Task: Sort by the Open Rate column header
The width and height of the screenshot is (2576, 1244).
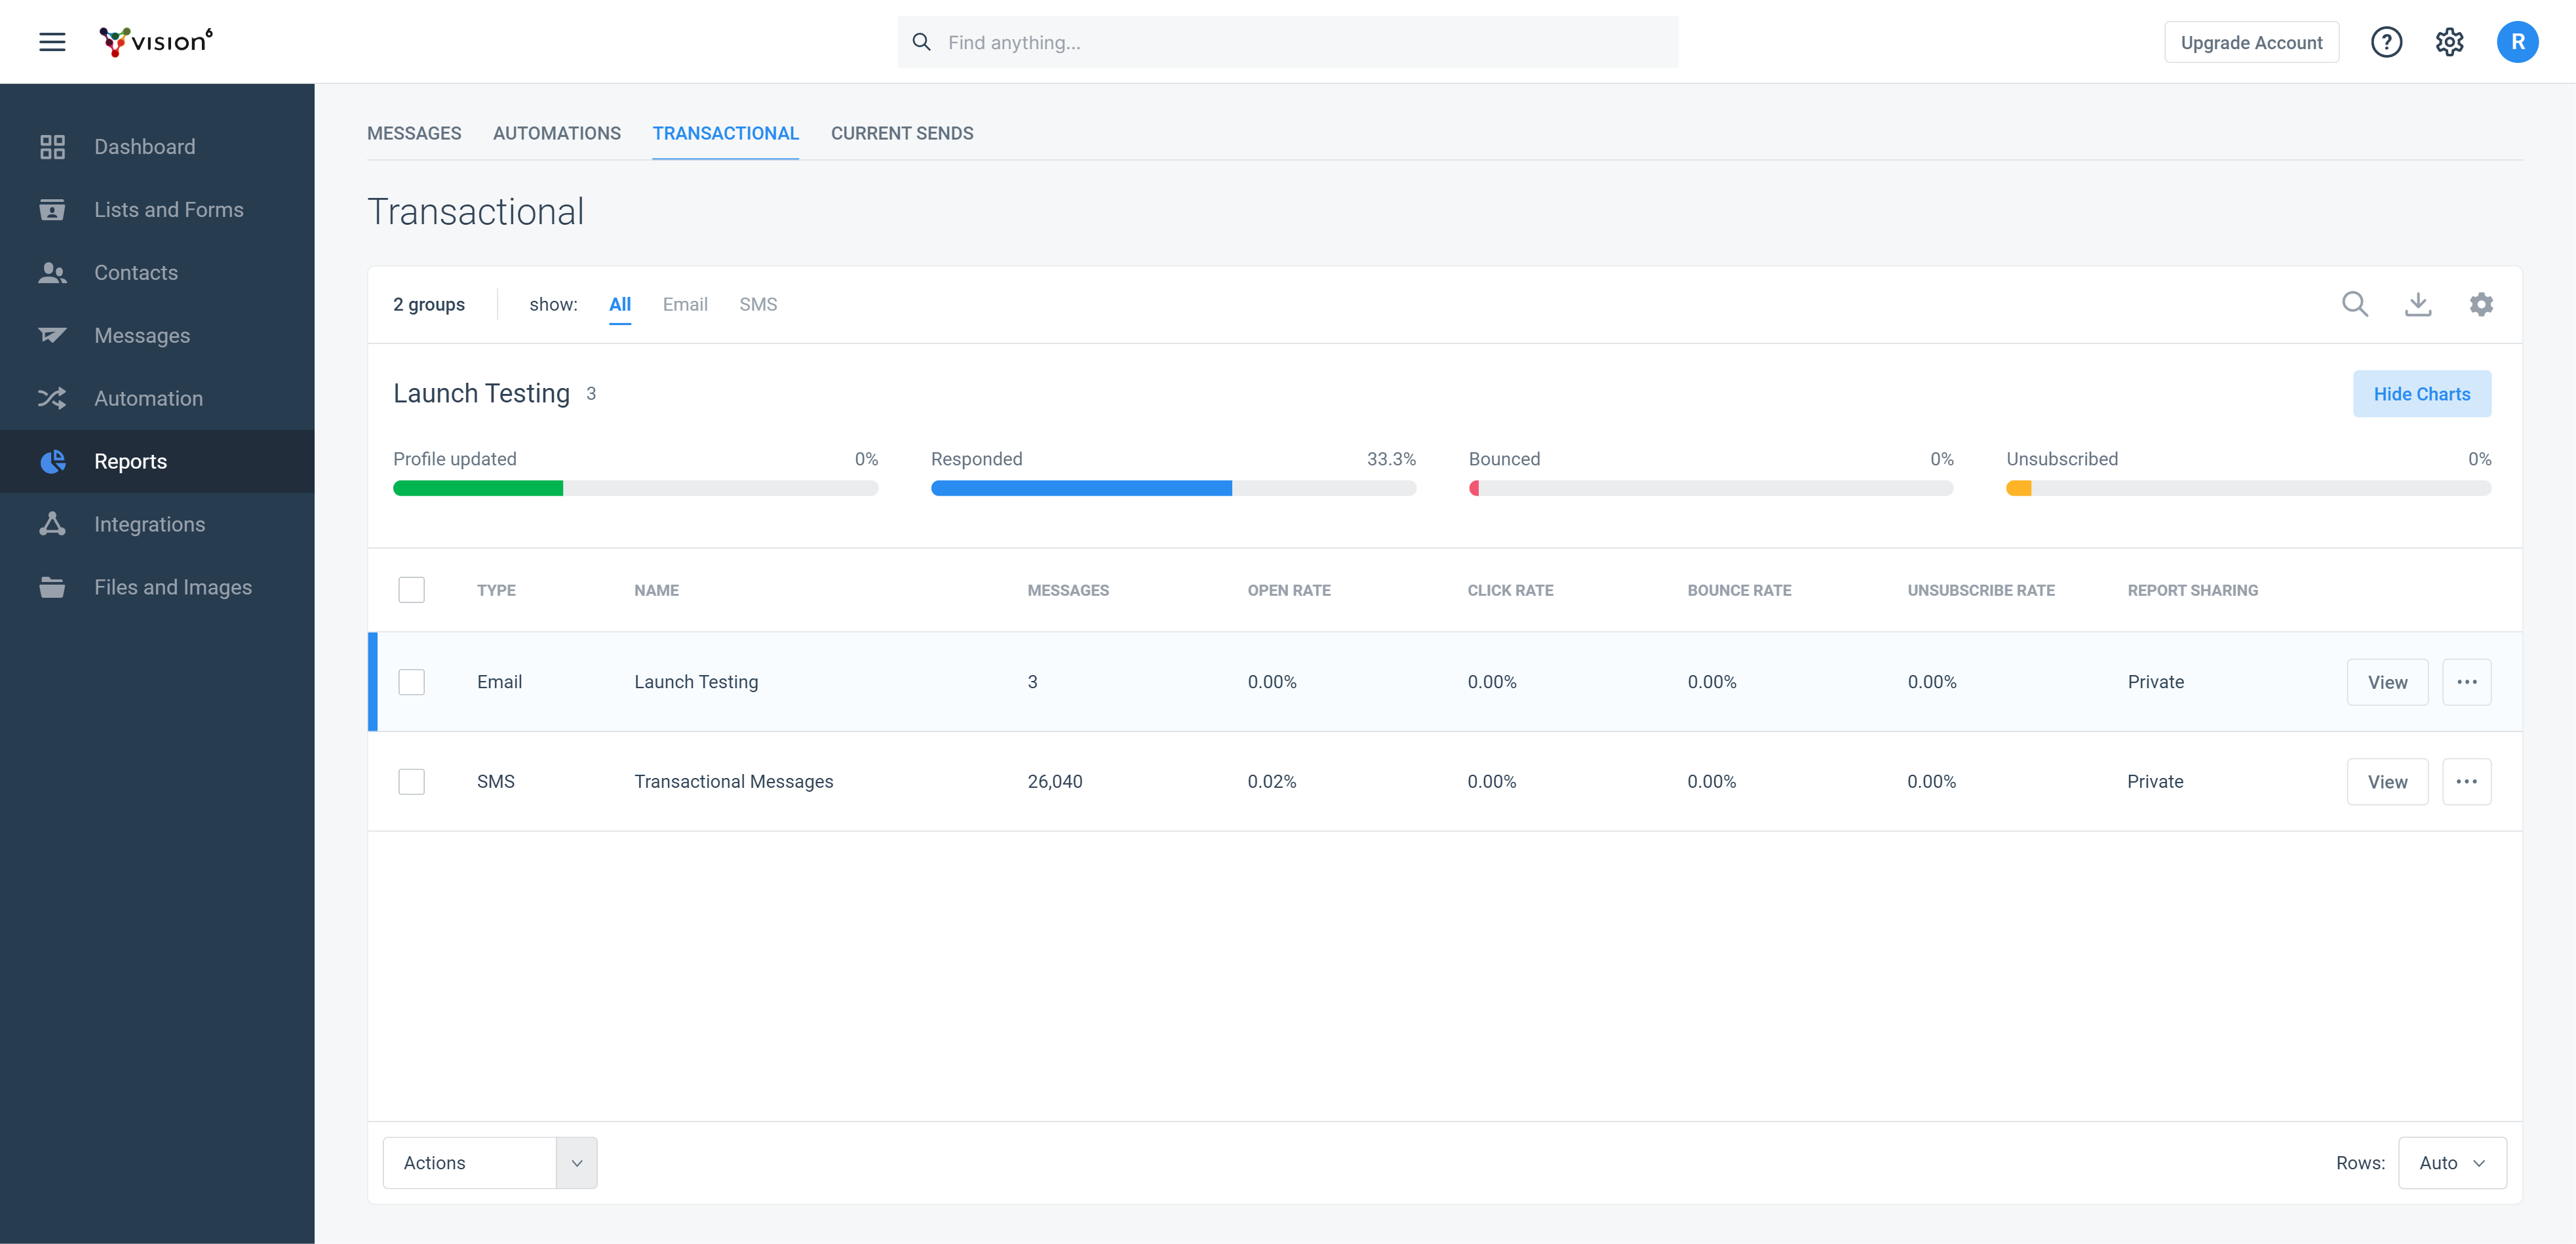Action: point(1289,590)
